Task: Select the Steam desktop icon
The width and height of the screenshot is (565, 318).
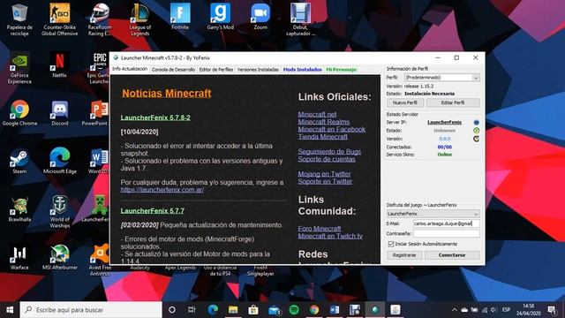Action: tap(19, 161)
